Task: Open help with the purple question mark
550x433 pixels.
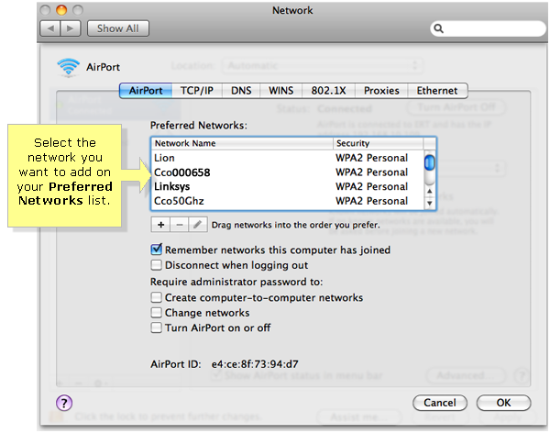Action: (64, 403)
